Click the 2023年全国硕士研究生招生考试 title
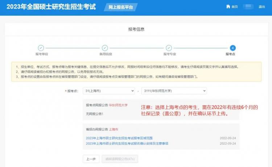The image size is (272, 167). pyautogui.click(x=51, y=7)
